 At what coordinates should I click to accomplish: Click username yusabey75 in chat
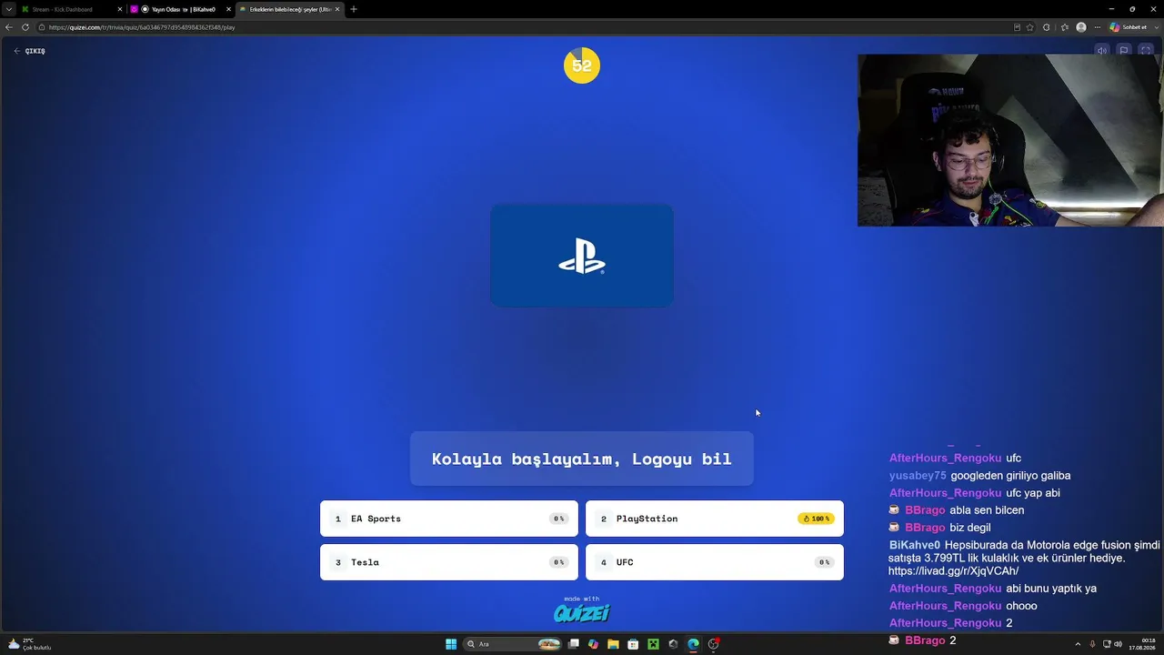tap(918, 476)
